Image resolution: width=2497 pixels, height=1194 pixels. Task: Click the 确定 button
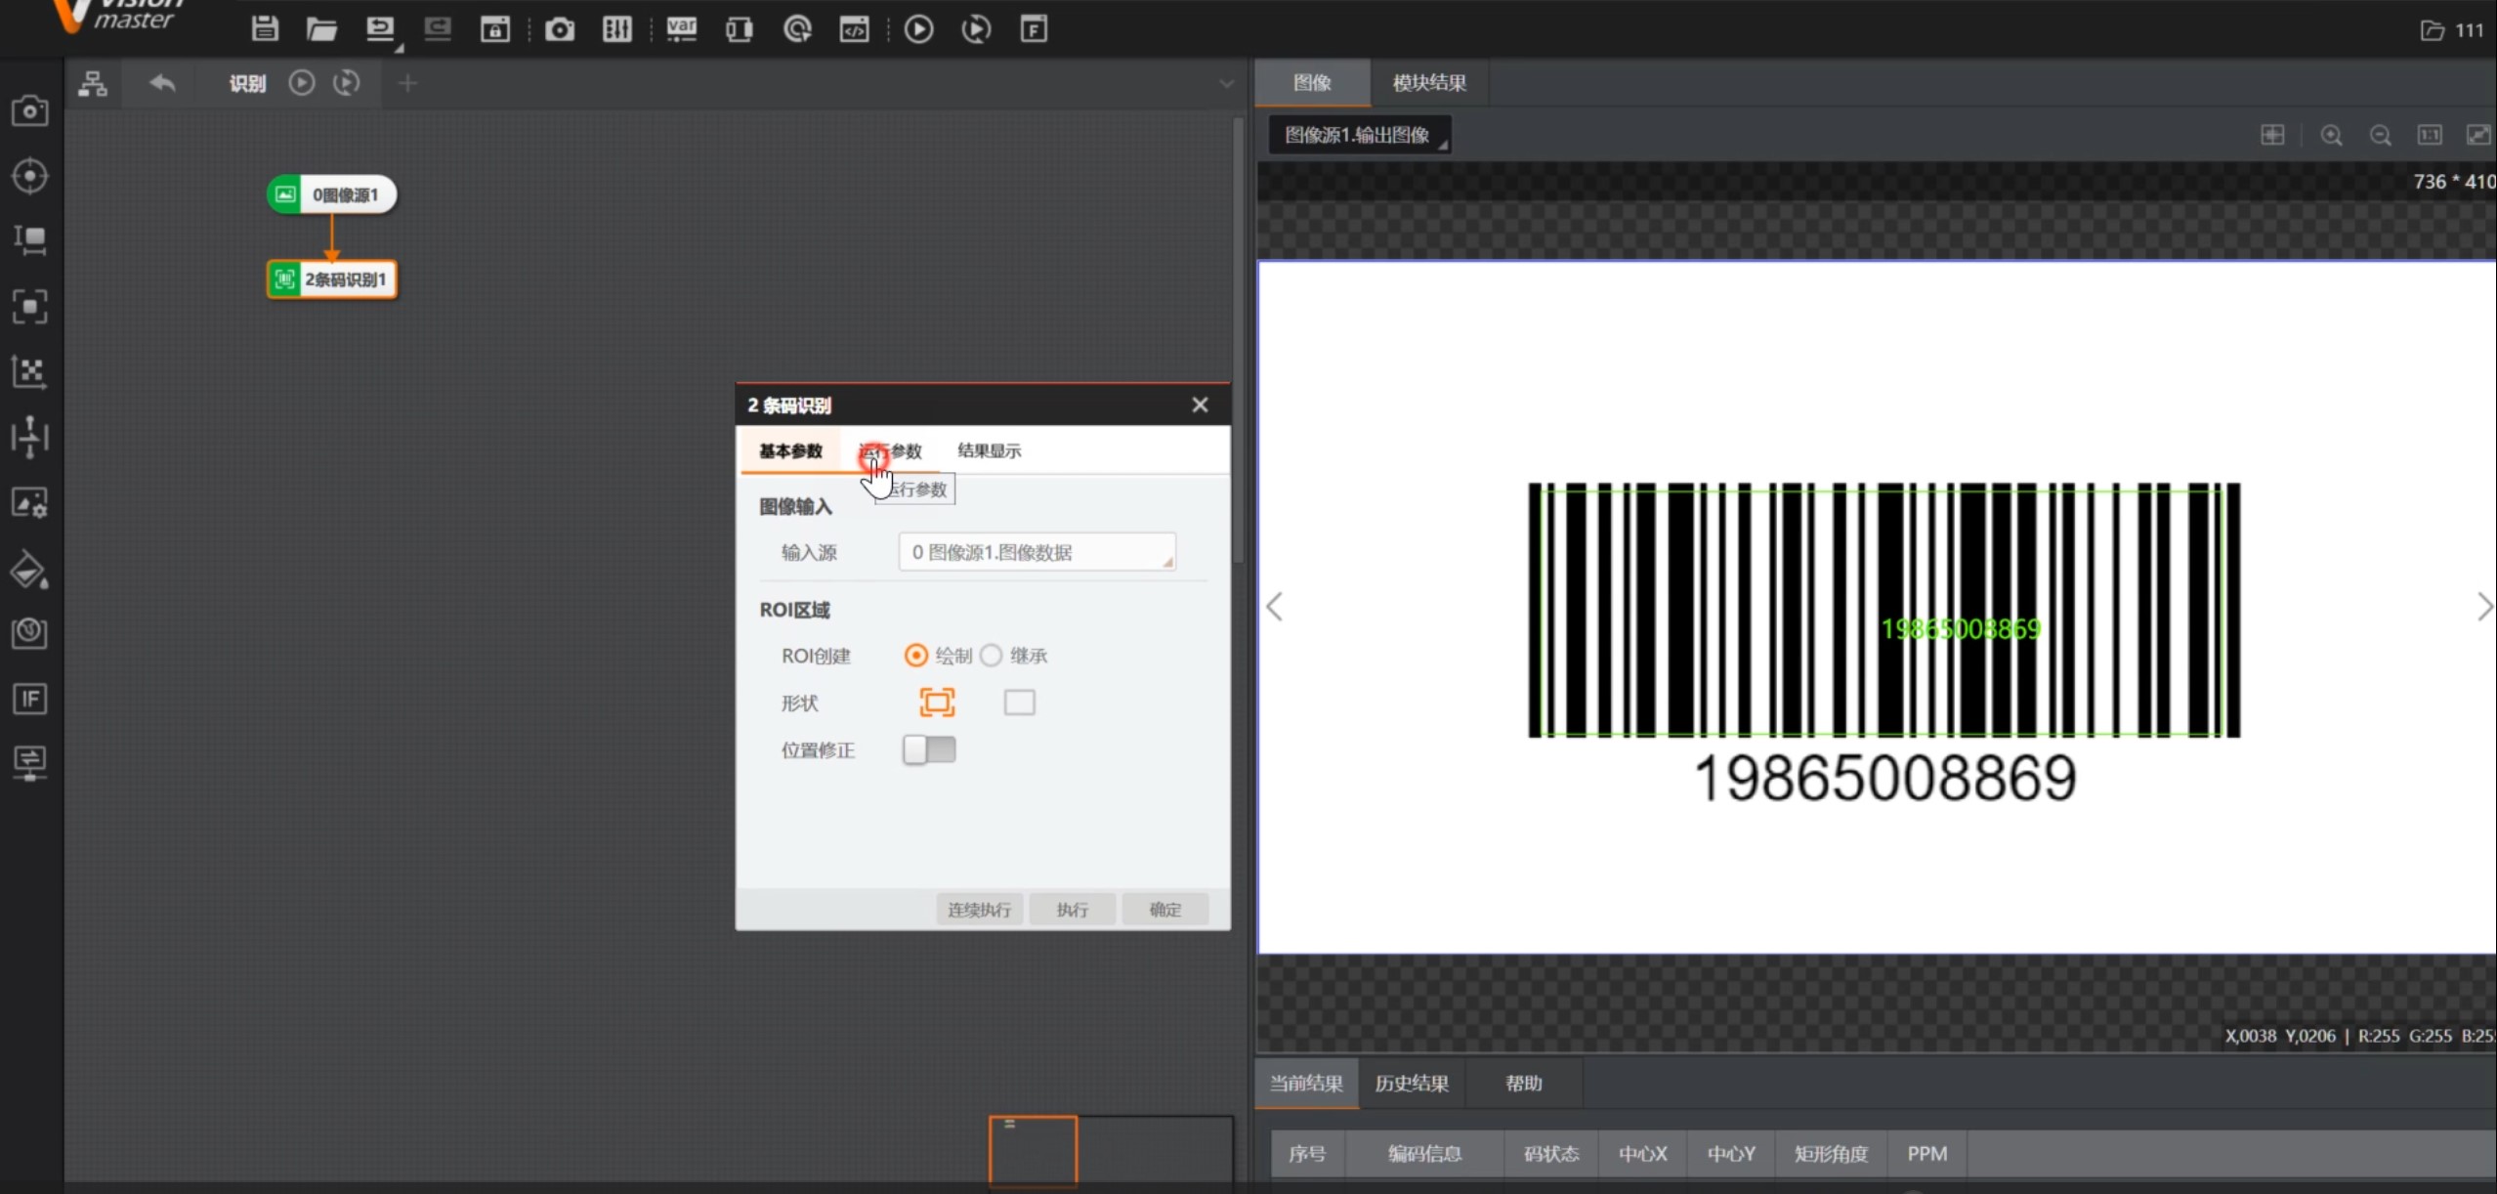pyautogui.click(x=1165, y=910)
